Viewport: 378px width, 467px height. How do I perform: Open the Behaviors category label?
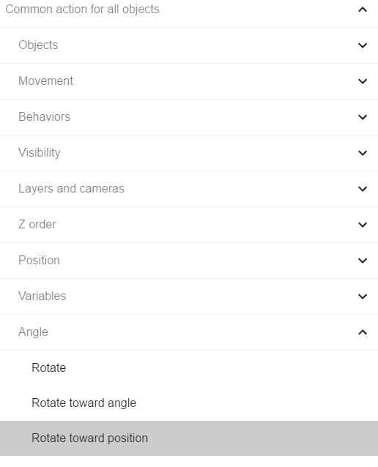coord(44,117)
